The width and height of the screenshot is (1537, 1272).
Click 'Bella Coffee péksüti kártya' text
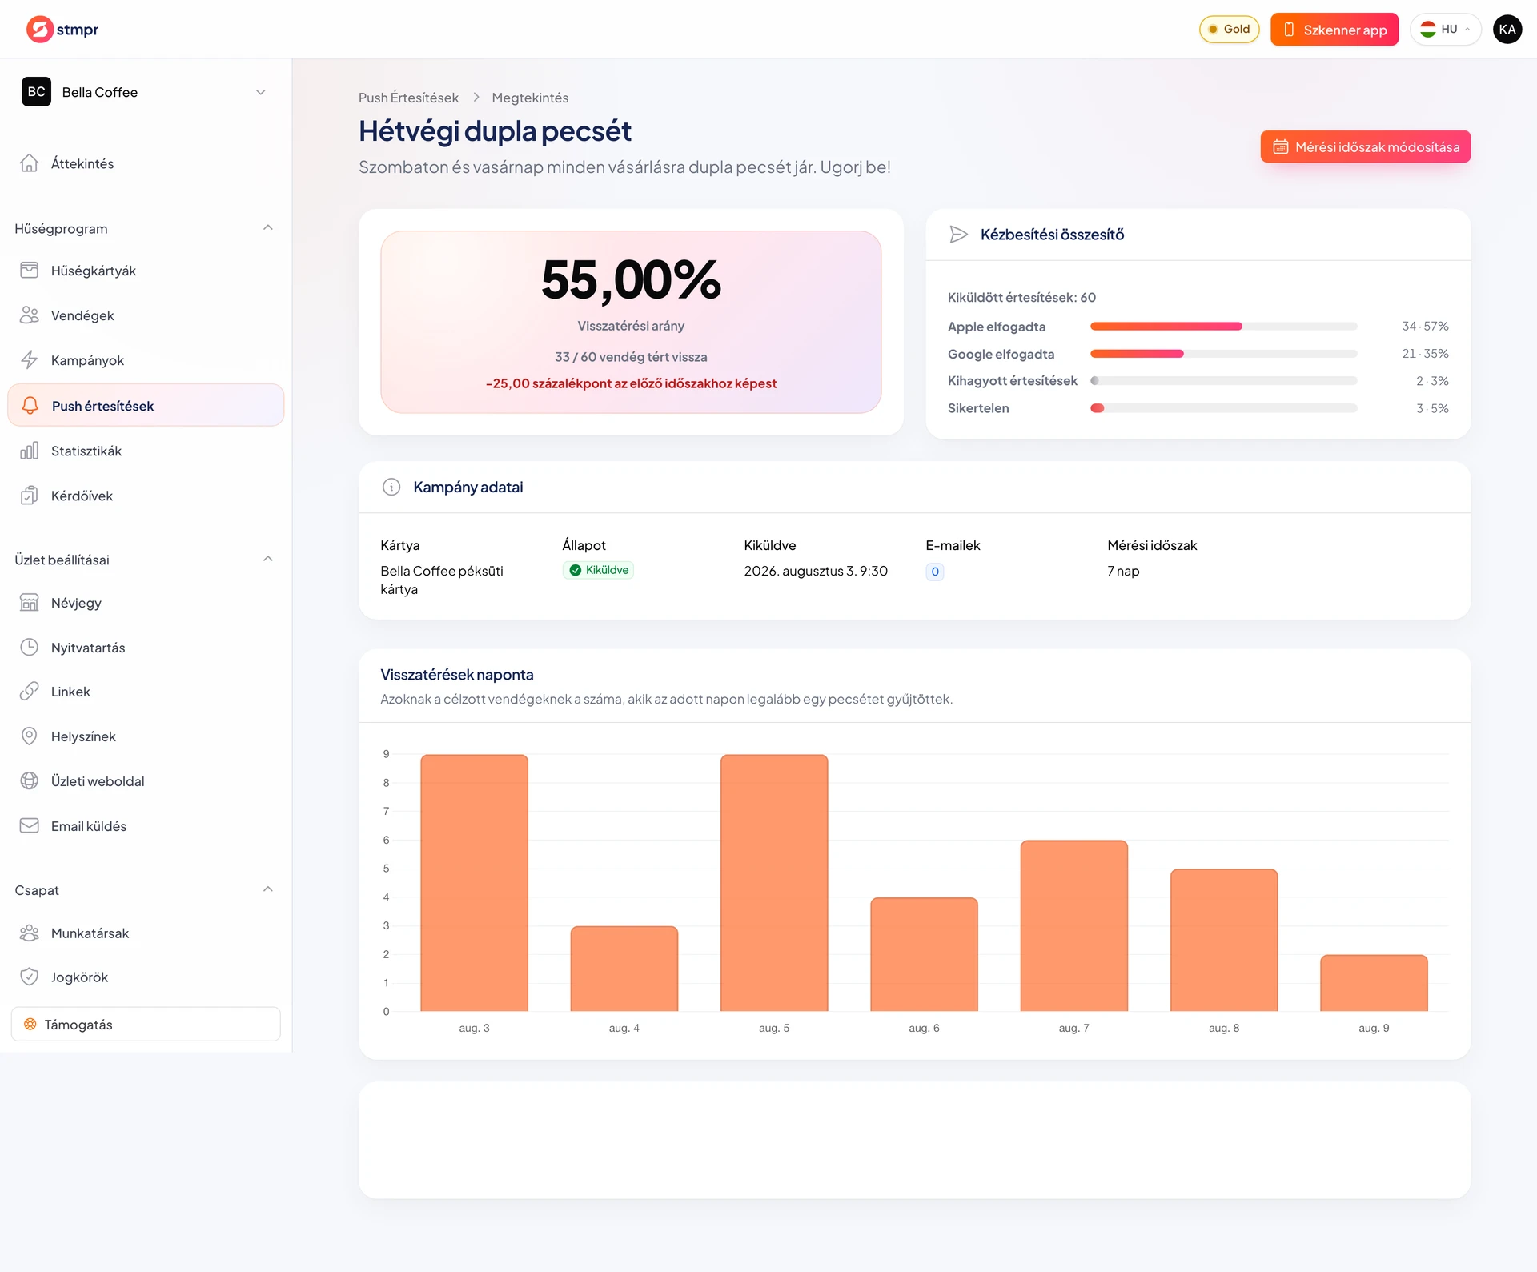[x=442, y=580]
